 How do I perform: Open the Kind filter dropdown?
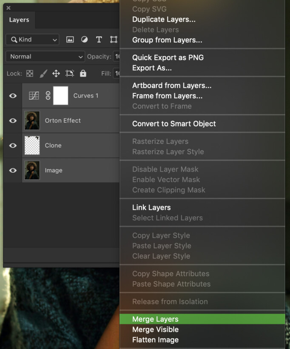click(x=32, y=39)
